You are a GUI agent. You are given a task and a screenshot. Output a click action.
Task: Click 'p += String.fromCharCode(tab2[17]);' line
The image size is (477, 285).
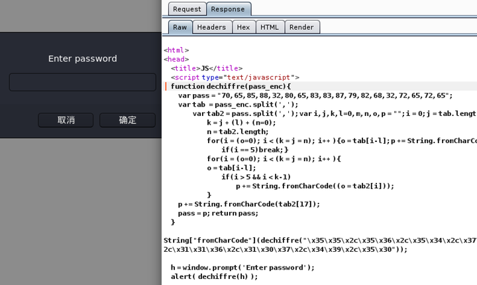pyautogui.click(x=249, y=204)
